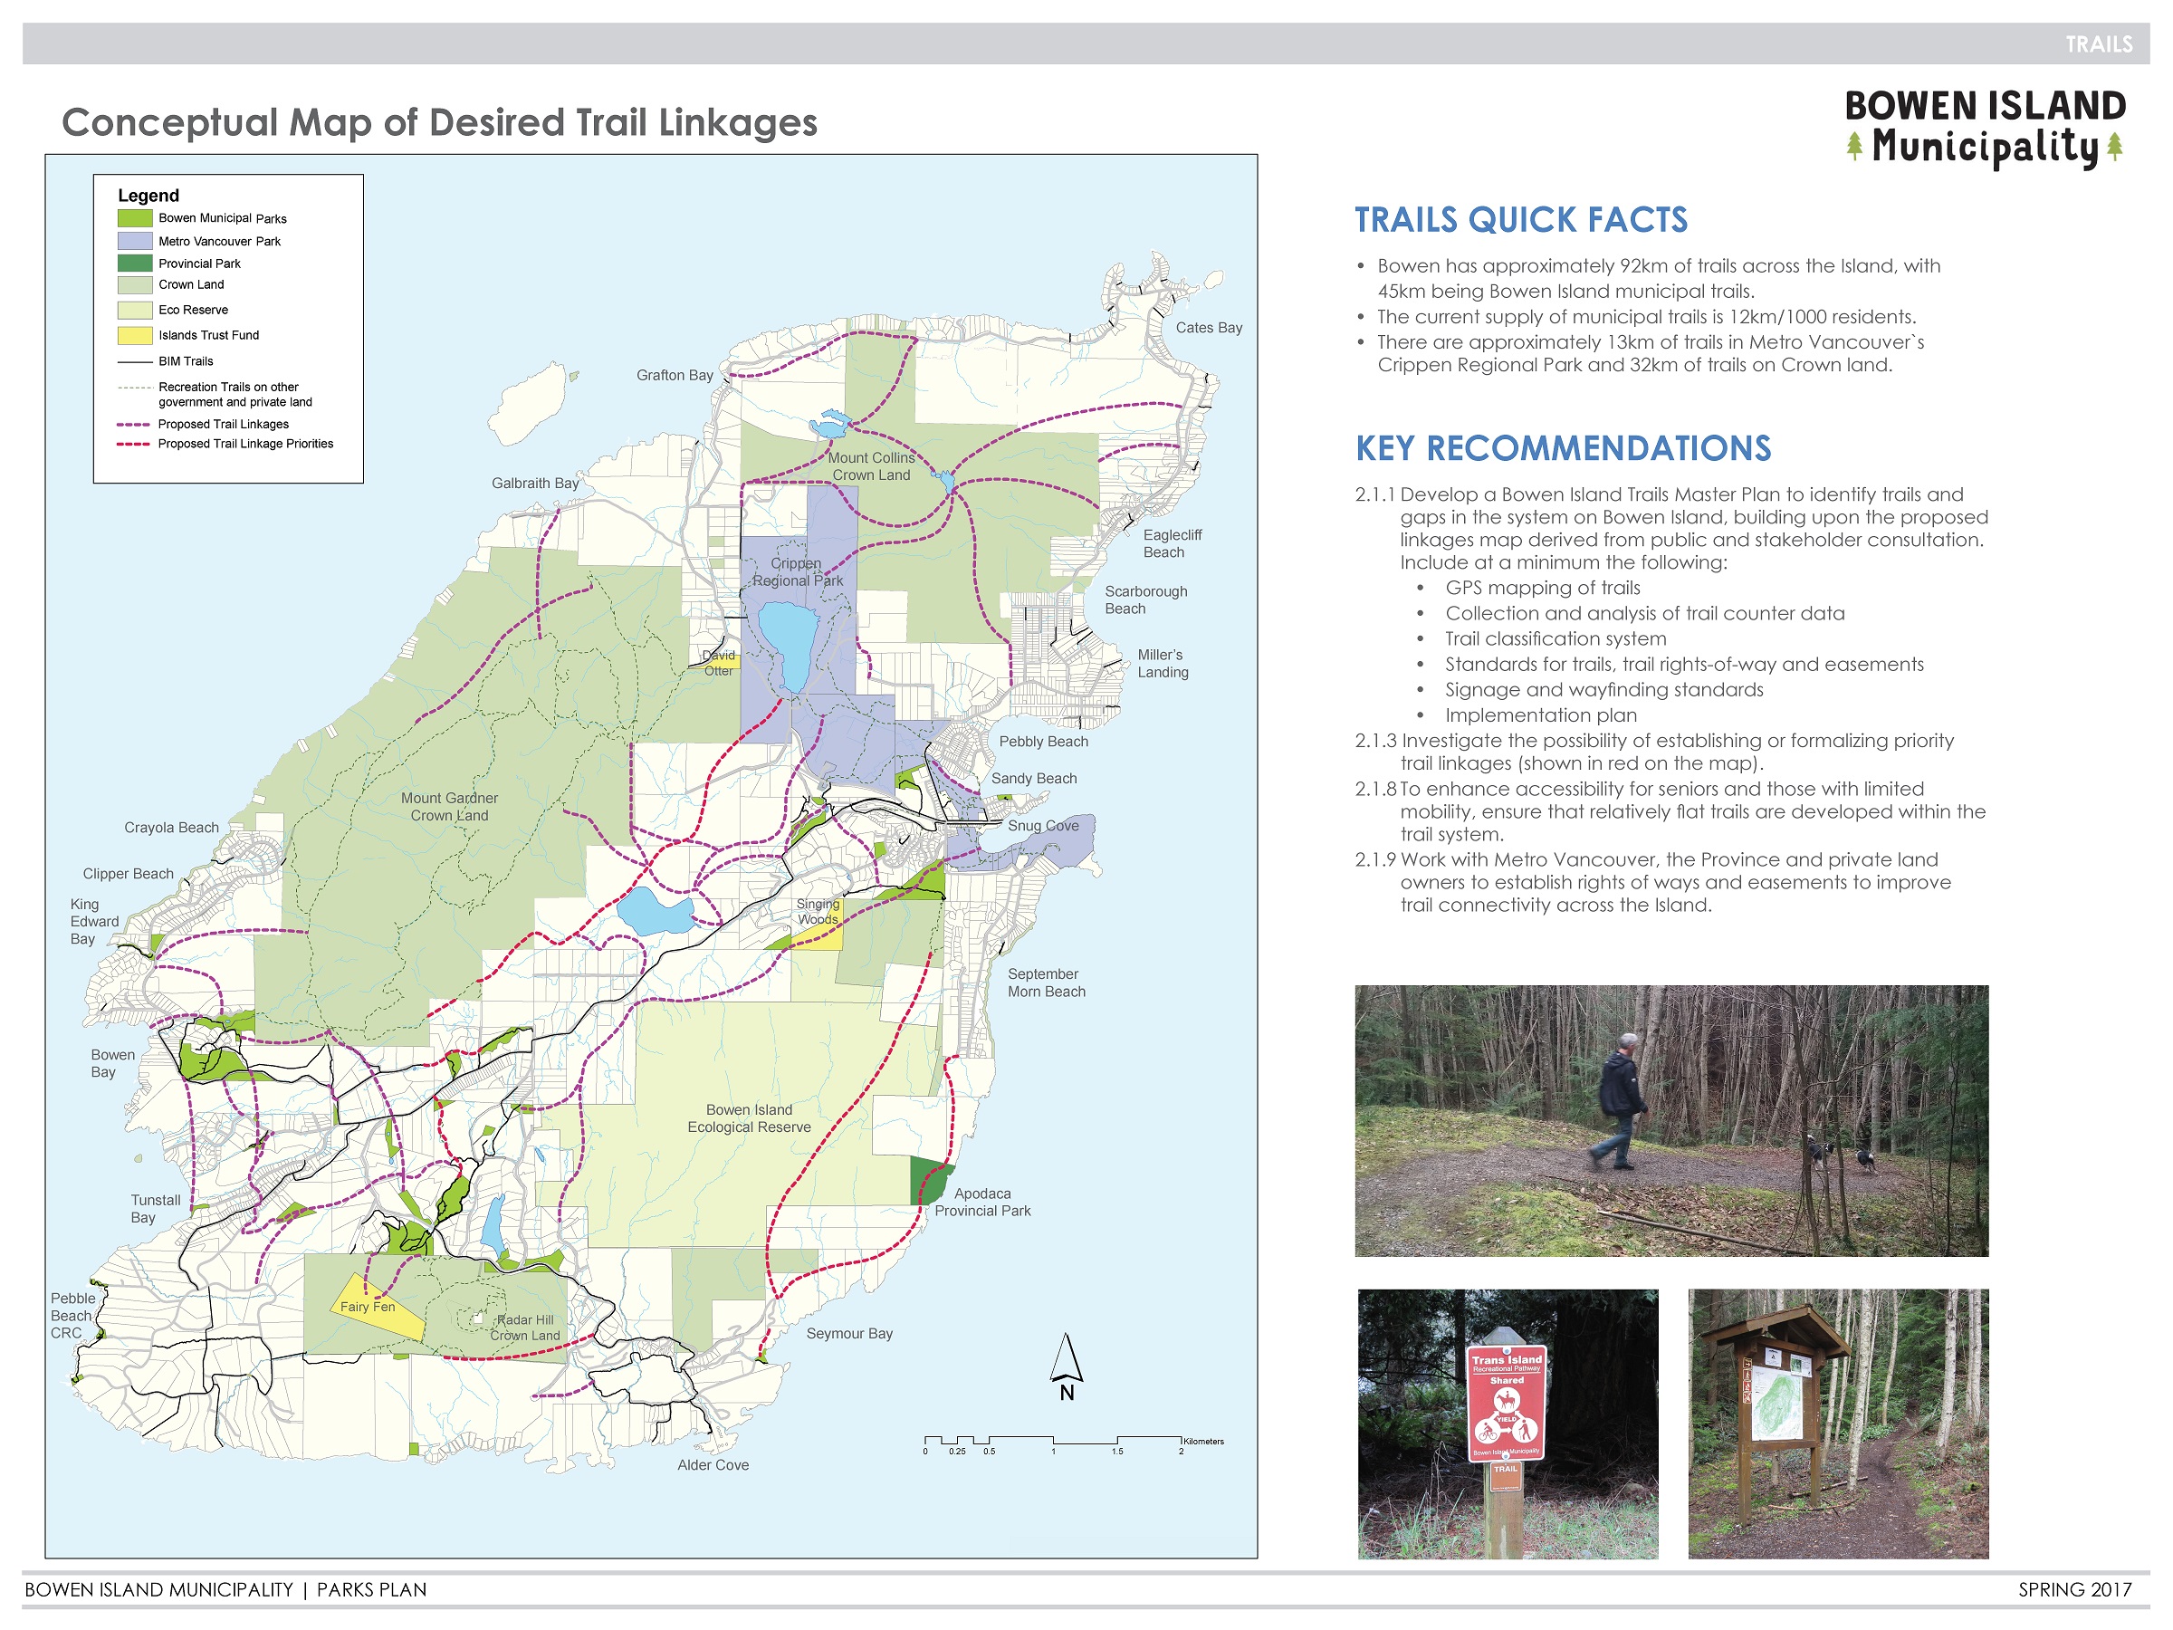Click the 'Miller's Landing' label
Screen dimensions: 2173x1630
pos(1163,663)
